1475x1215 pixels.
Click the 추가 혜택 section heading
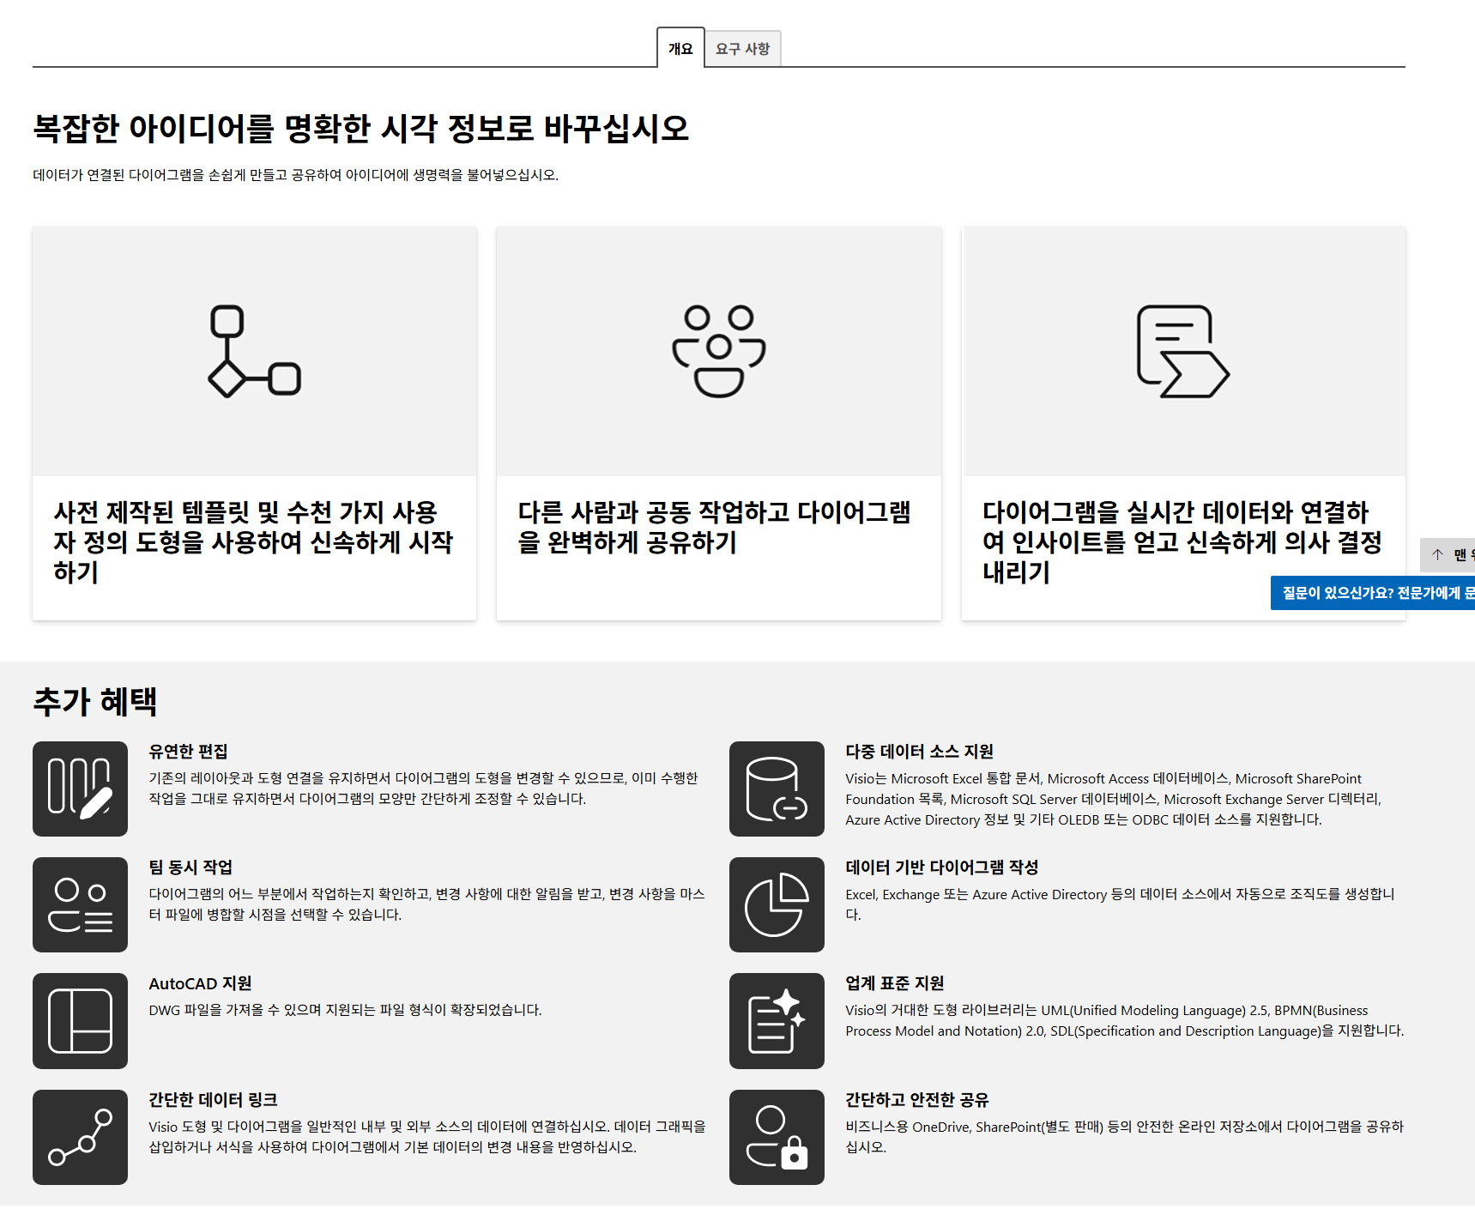point(95,701)
